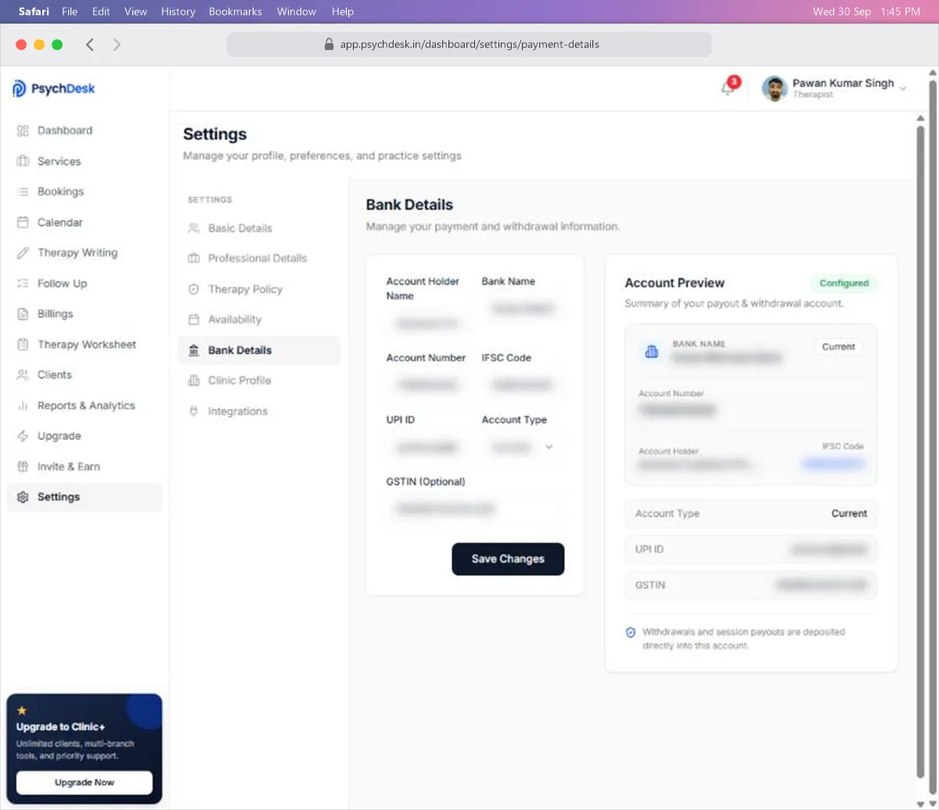
Task: Click the UPI ID input field
Action: pyautogui.click(x=427, y=447)
